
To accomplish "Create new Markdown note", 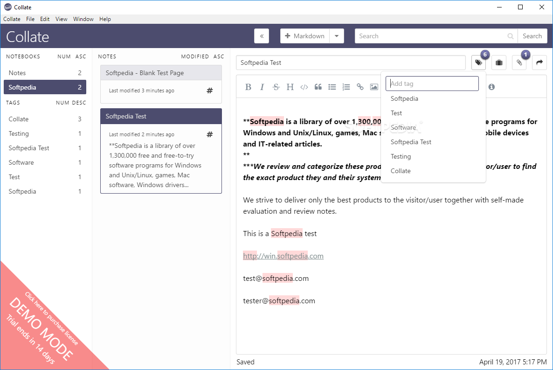I will (305, 36).
